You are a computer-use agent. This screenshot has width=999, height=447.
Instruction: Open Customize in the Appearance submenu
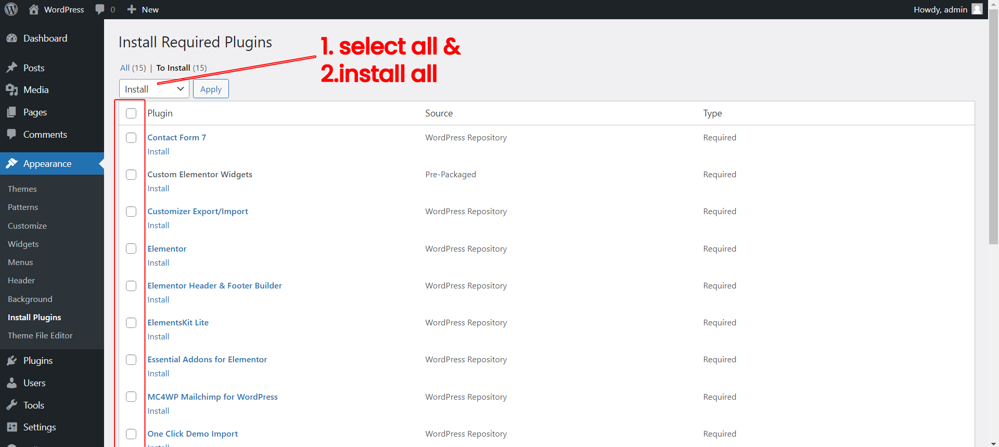pos(27,226)
